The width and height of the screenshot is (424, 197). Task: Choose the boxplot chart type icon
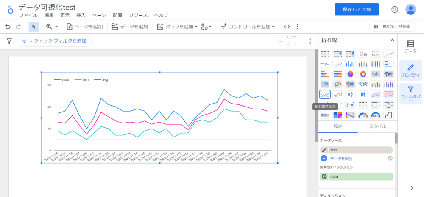click(351, 94)
